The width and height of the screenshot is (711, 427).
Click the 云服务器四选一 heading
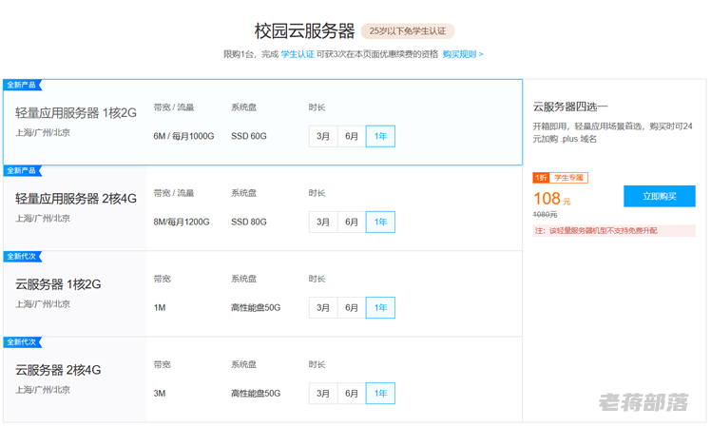(570, 107)
